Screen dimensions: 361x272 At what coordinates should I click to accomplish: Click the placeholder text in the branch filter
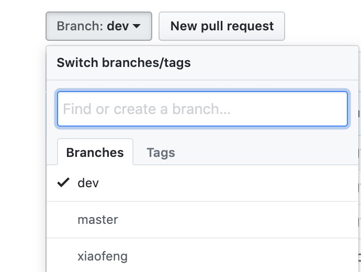click(146, 109)
